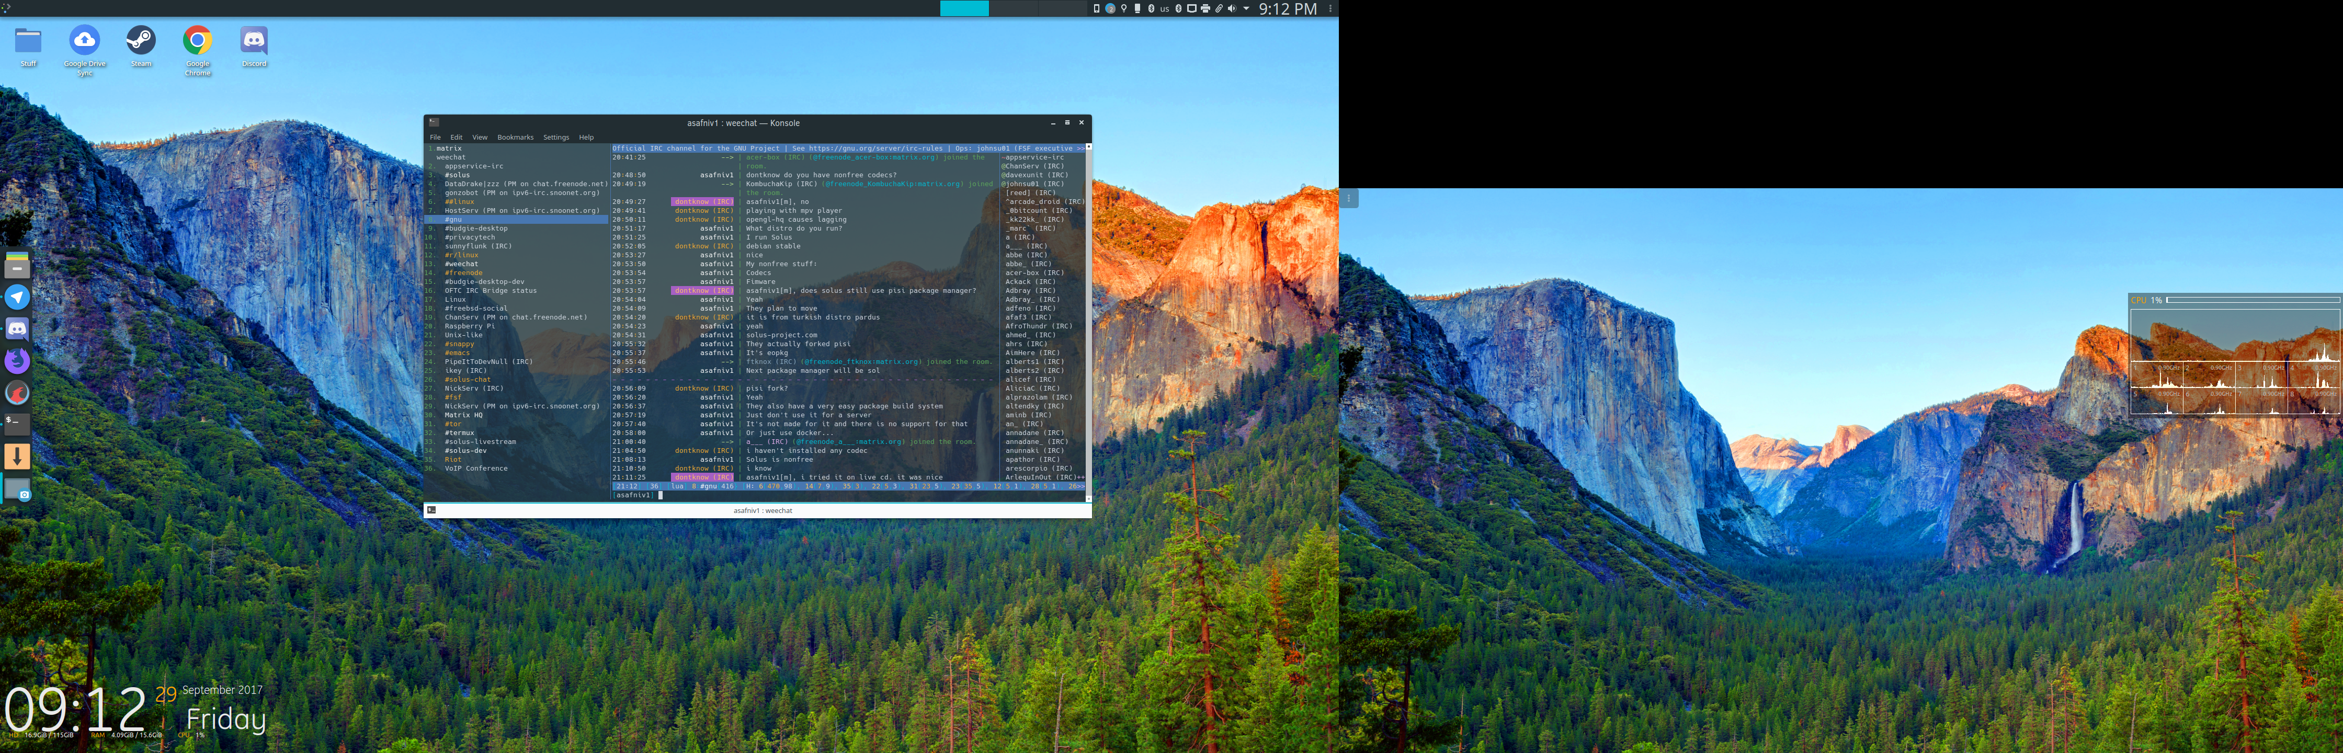Viewport: 2343px width, 753px height.
Task: Click @ChanServ (IRC) in nicklist
Action: point(1034,166)
